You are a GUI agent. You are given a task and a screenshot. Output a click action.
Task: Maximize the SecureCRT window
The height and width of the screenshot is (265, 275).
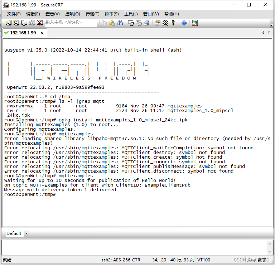(249, 5)
